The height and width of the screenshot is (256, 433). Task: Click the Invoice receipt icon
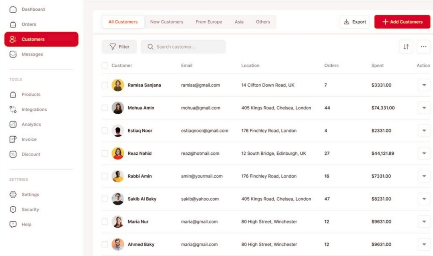13,139
